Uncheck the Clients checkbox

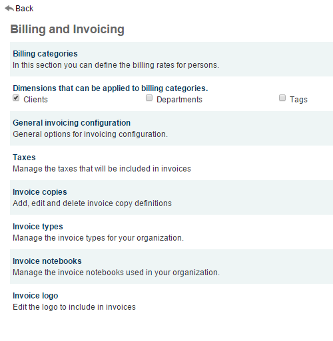(16, 98)
